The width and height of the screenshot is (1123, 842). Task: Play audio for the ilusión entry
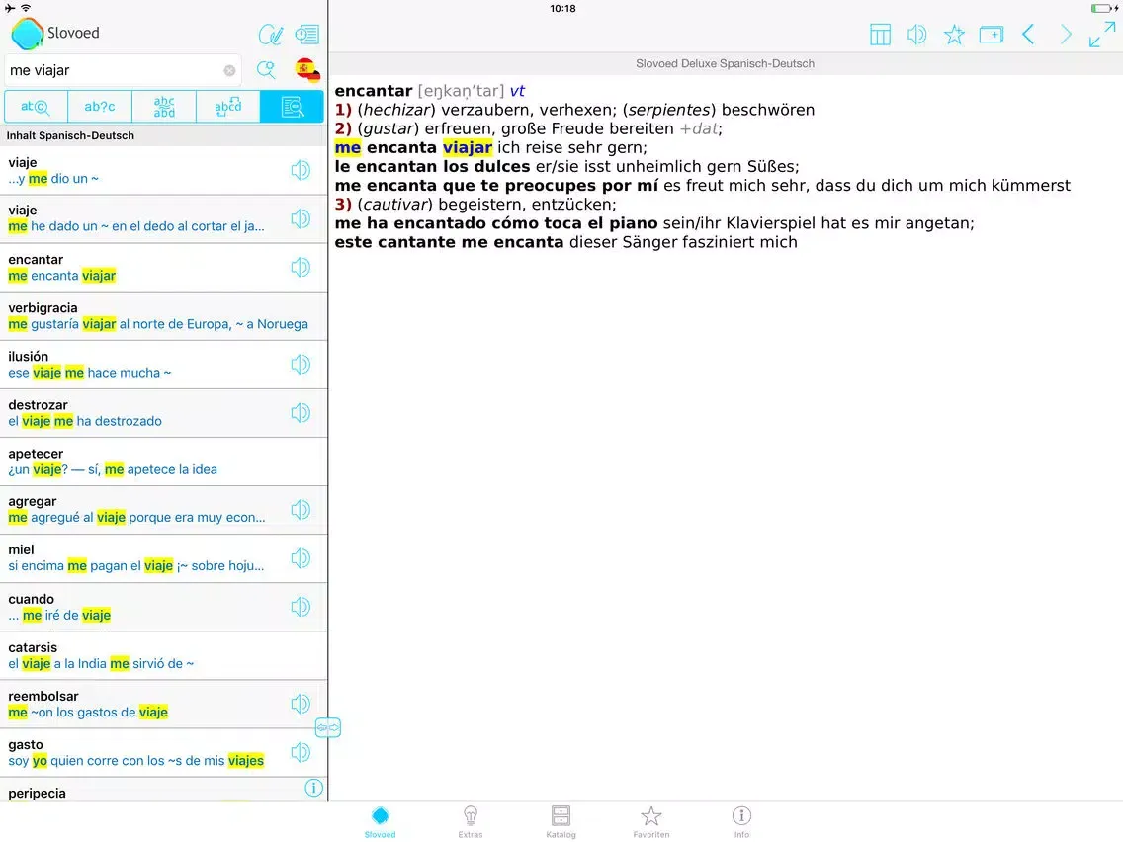tap(301, 365)
